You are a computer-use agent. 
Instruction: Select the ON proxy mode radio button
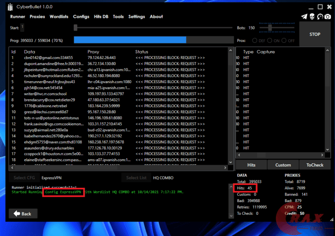tap(270, 41)
